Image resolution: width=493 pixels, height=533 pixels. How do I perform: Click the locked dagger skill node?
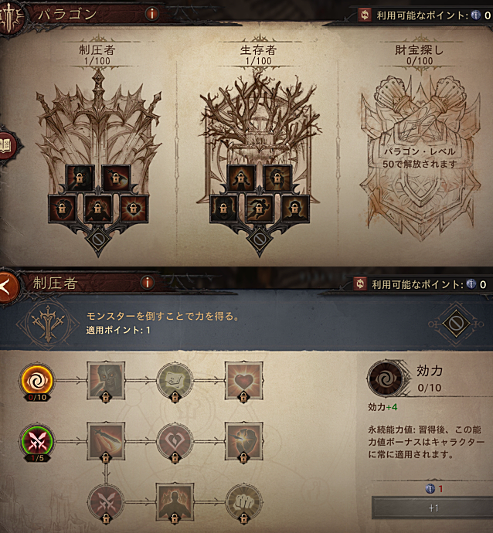coord(106,442)
